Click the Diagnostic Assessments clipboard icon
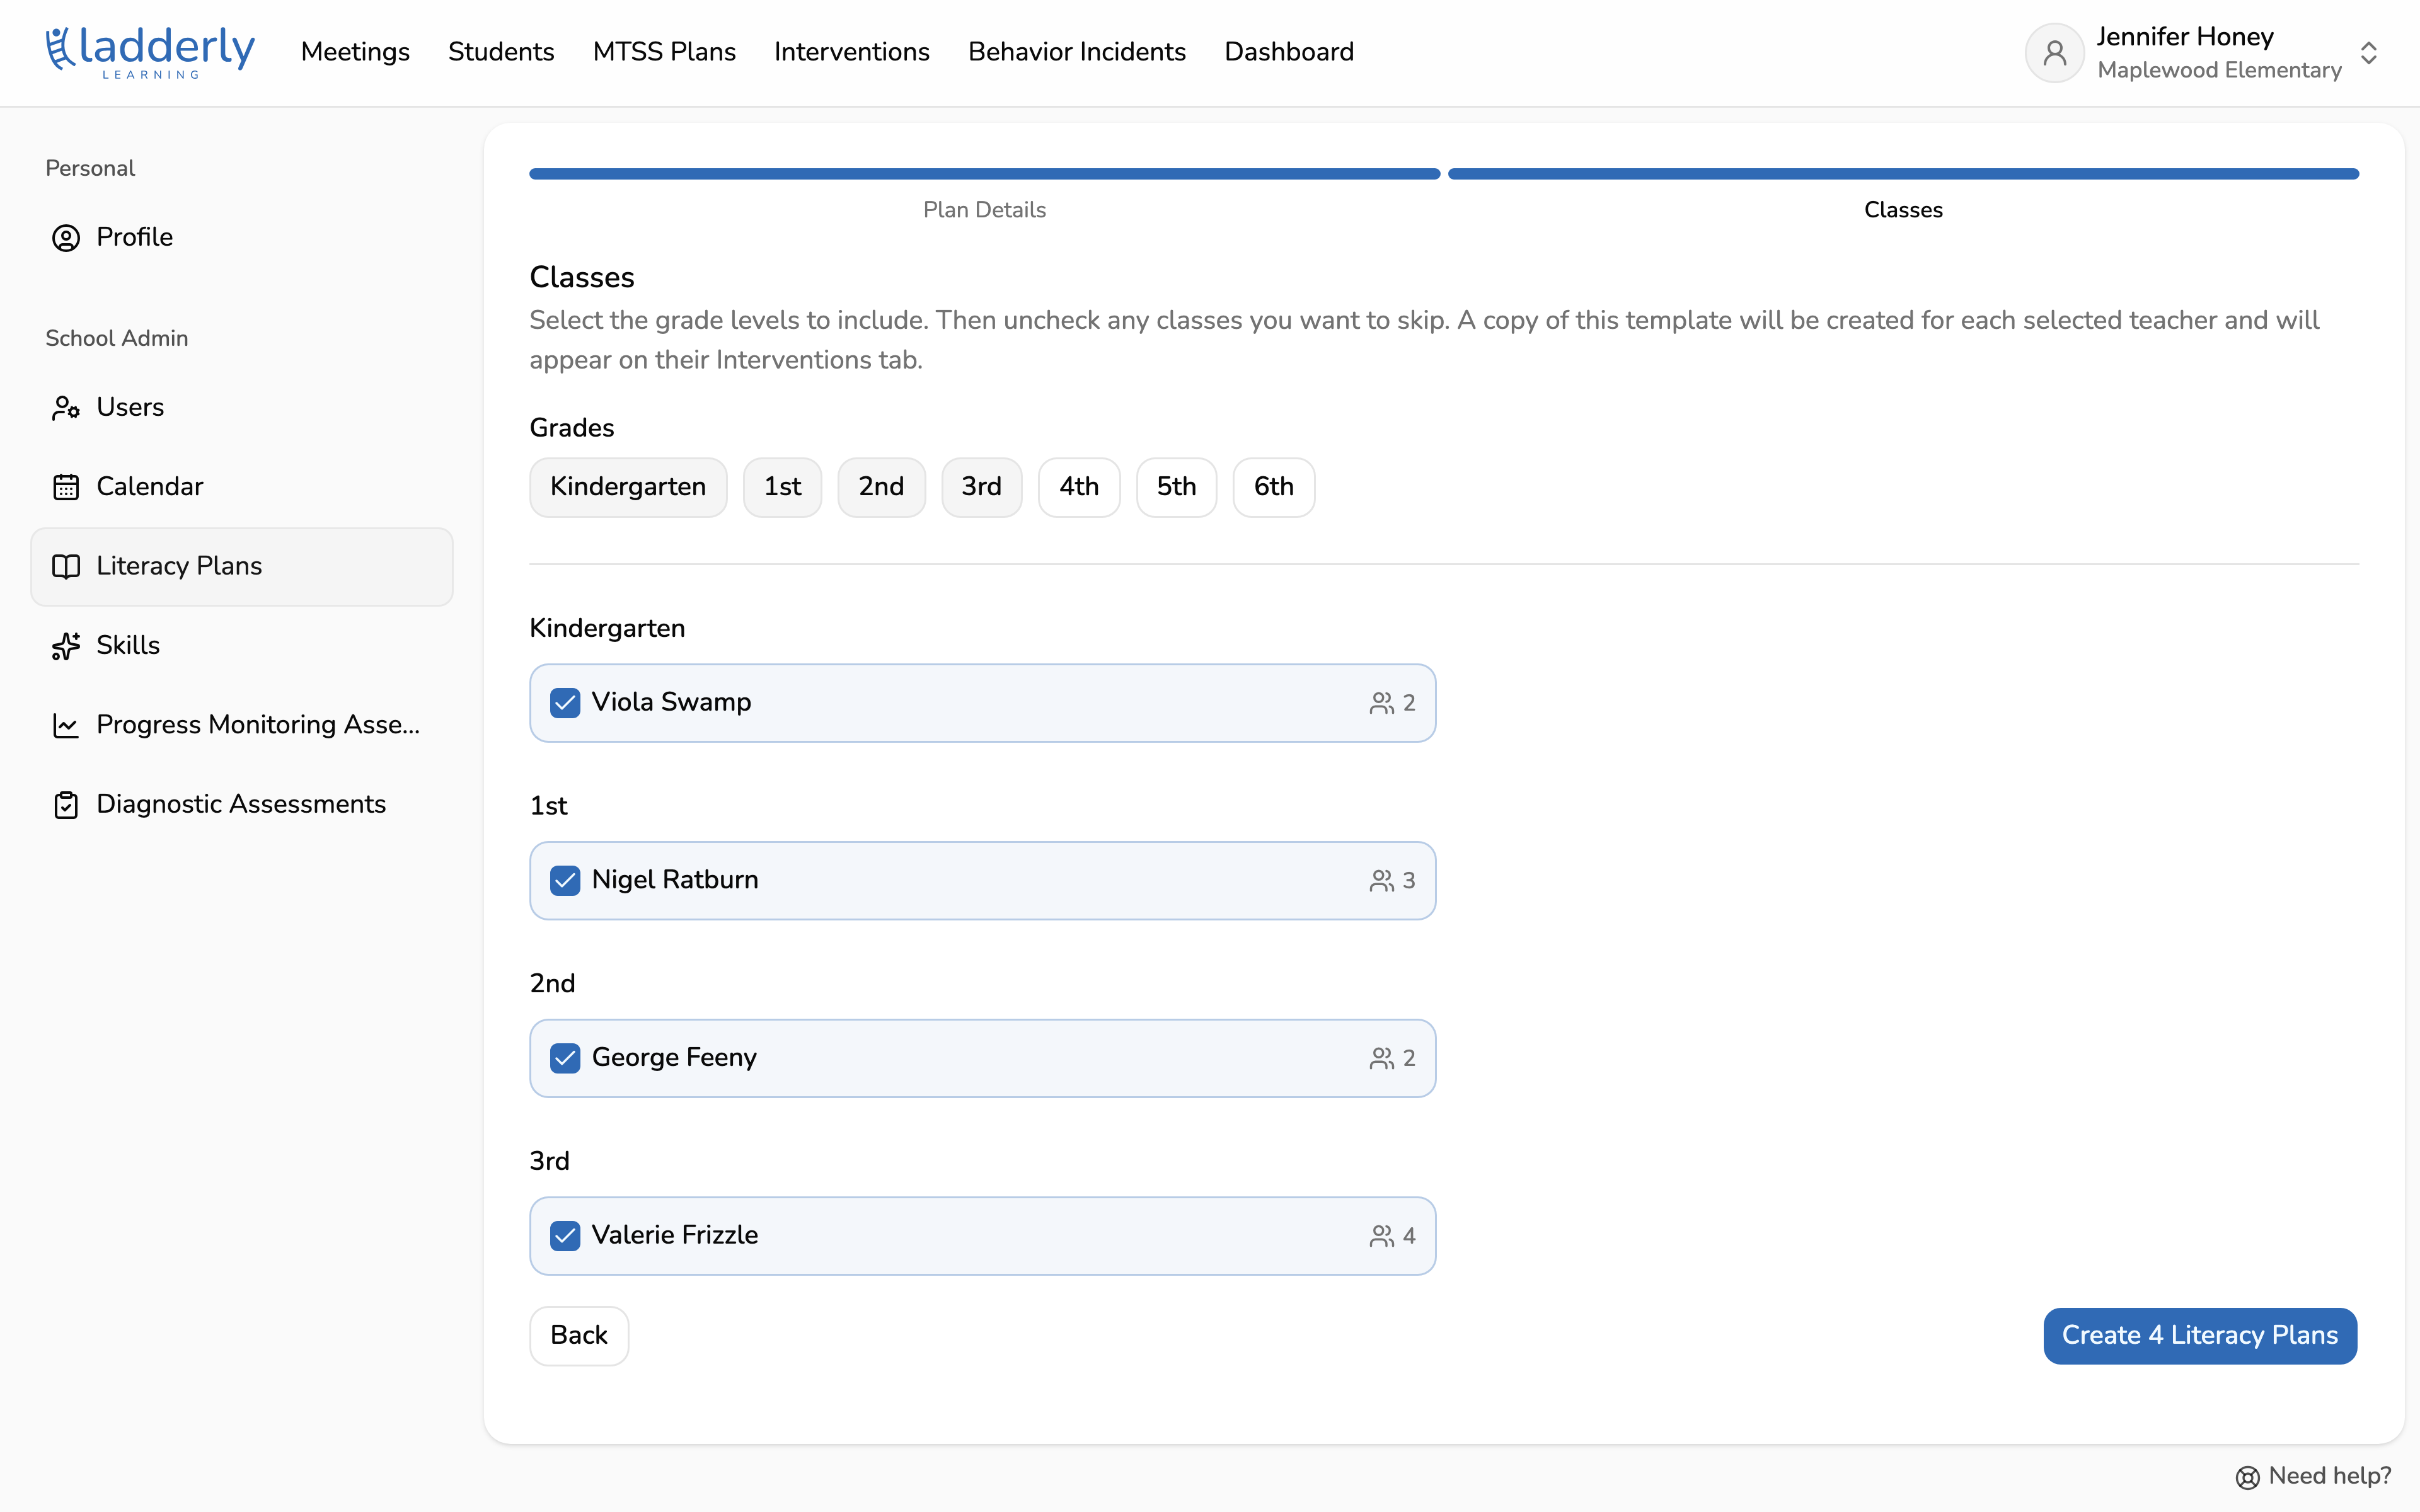 pos(66,805)
